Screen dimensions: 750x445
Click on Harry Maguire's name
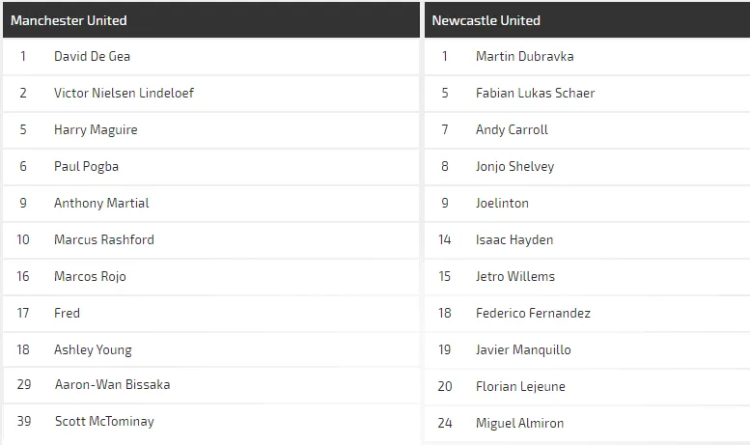coord(96,129)
